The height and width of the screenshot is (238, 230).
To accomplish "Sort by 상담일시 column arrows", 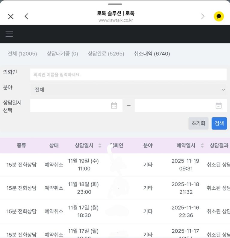I will click(100, 145).
